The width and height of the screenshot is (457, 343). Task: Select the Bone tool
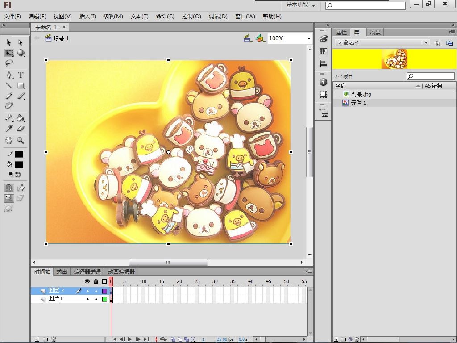click(x=9, y=118)
